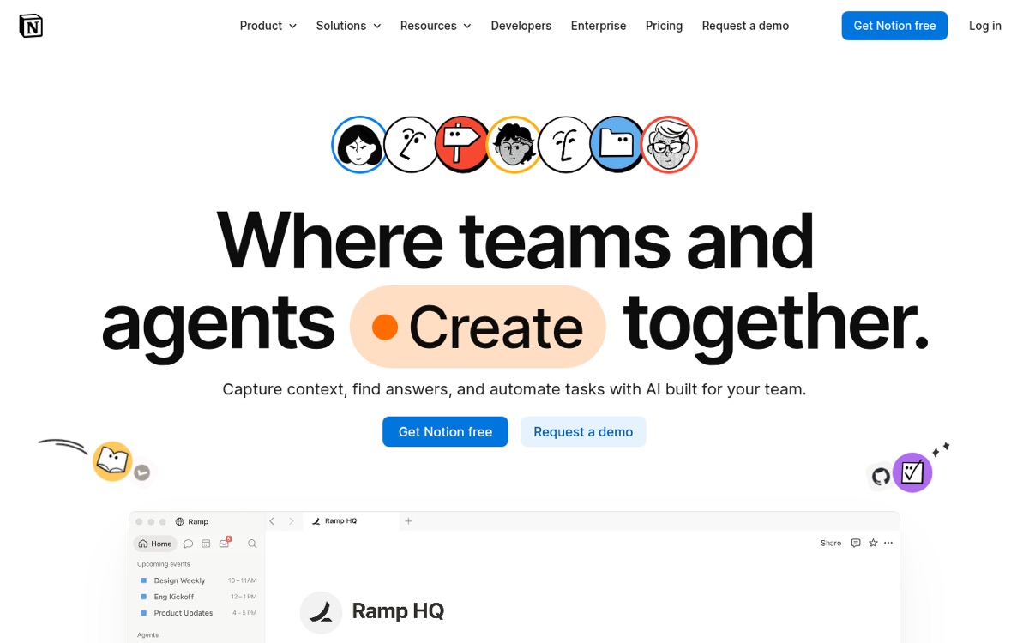Open the three-dot more menu
Image resolution: width=1029 pixels, height=643 pixels.
[888, 543]
